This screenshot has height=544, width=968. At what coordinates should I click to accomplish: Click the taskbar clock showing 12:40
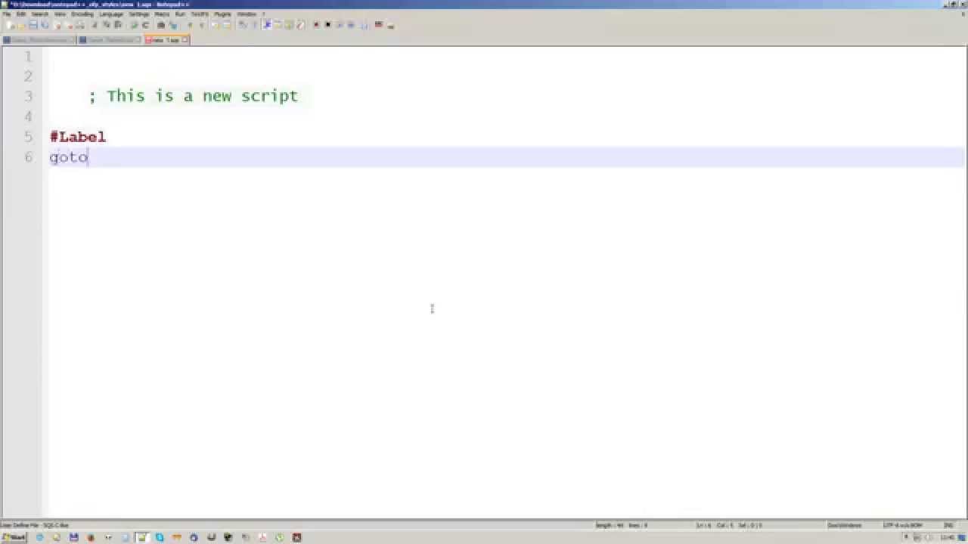pyautogui.click(x=948, y=537)
